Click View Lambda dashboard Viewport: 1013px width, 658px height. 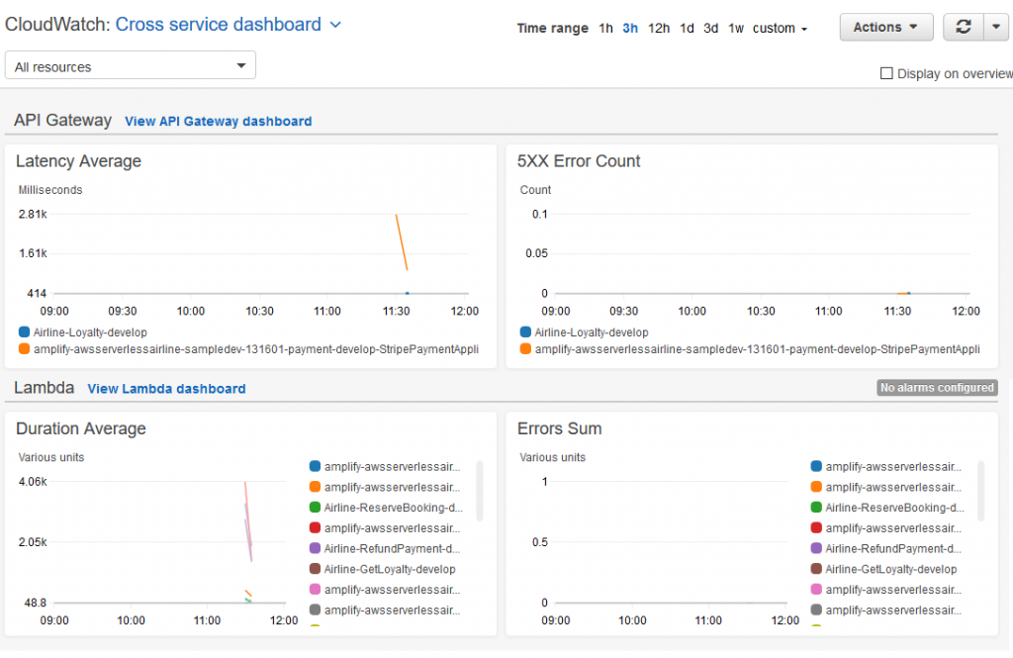point(166,388)
